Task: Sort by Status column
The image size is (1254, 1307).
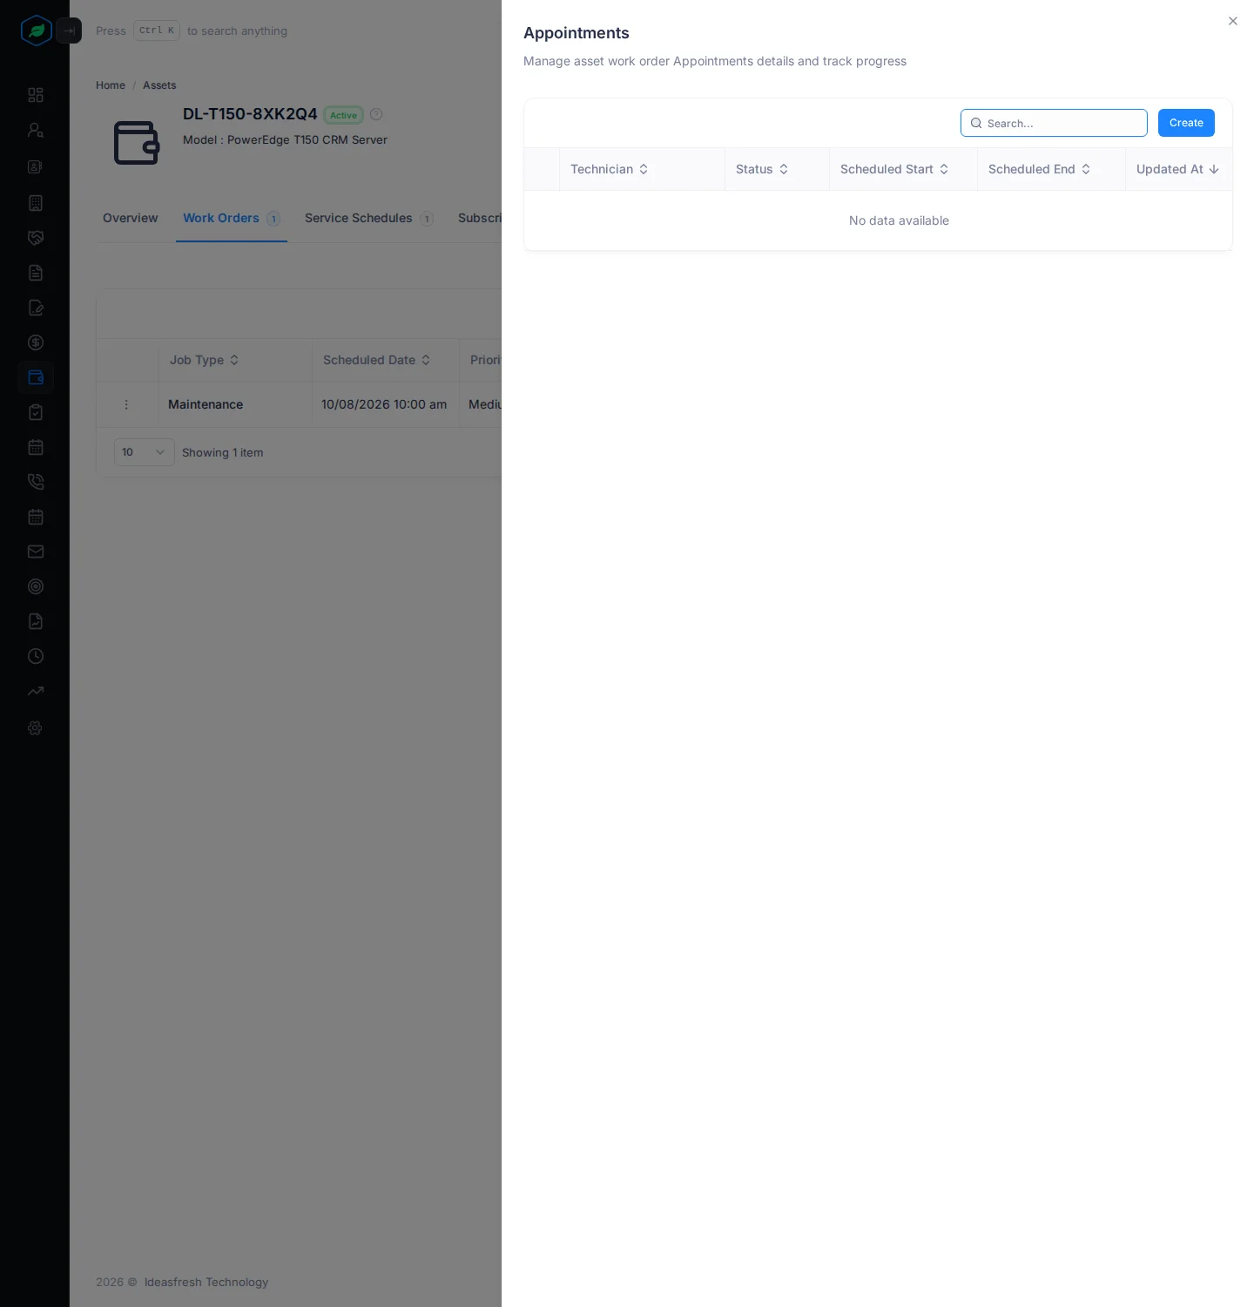Action: point(762,169)
